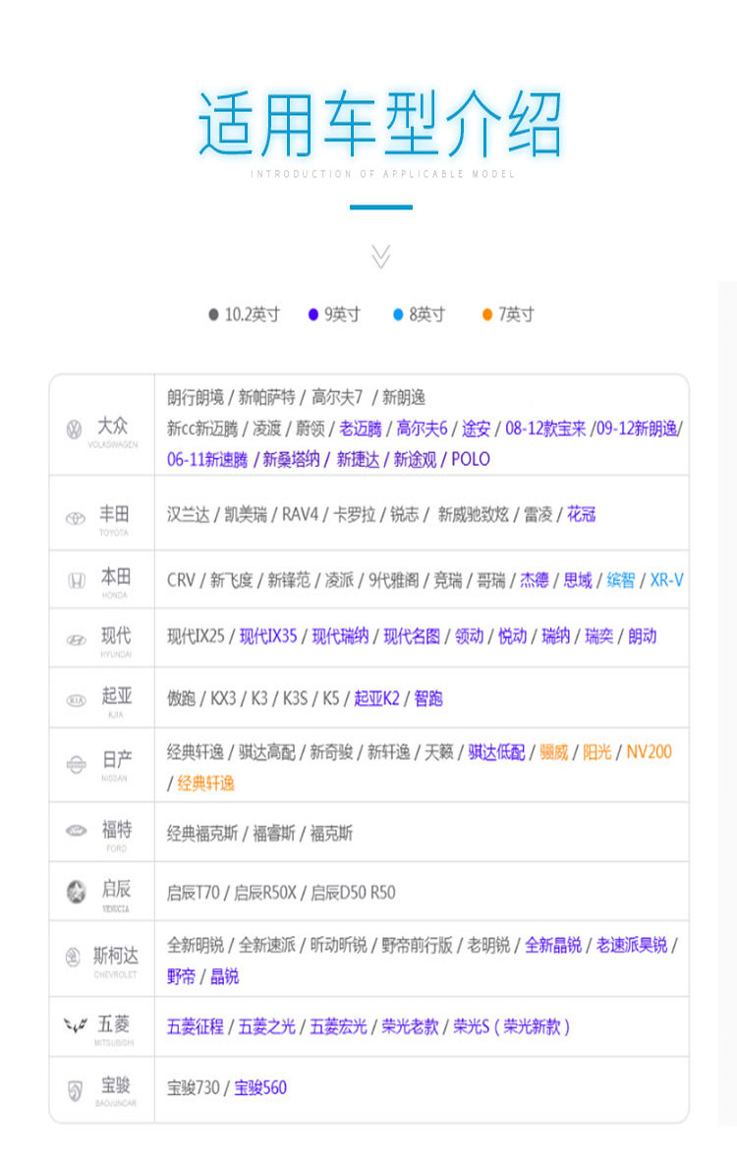Click the XR-V model text
Viewport: 737px width, 1165px height.
(x=666, y=580)
